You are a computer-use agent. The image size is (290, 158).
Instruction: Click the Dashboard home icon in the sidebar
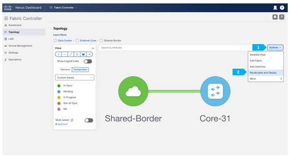click(x=5, y=25)
